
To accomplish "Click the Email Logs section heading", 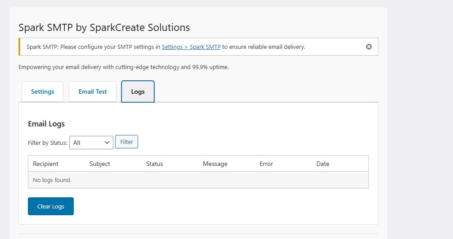I will click(46, 124).
